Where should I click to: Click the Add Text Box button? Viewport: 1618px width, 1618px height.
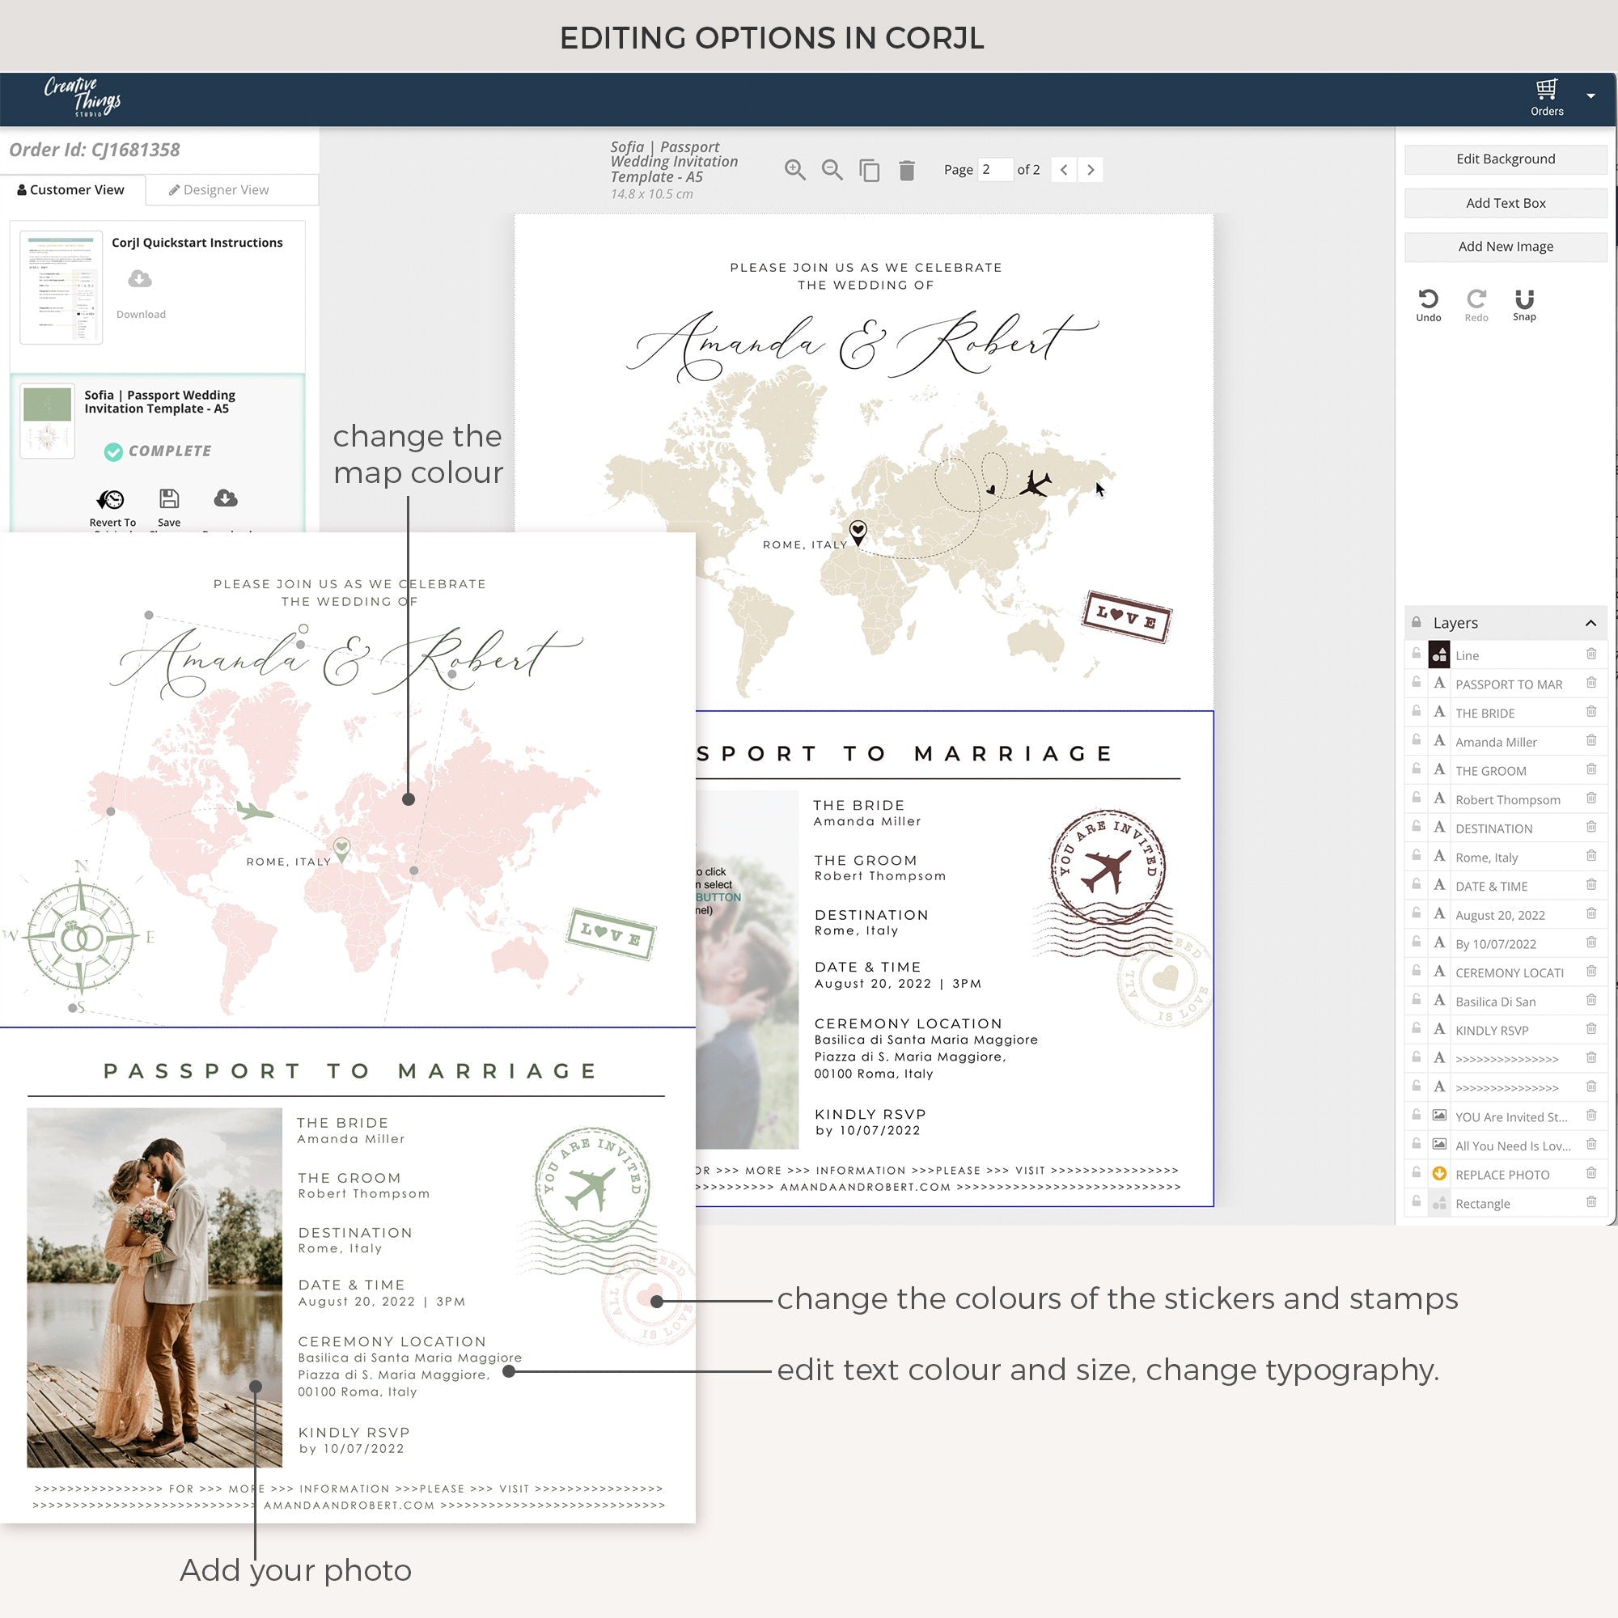tap(1505, 203)
